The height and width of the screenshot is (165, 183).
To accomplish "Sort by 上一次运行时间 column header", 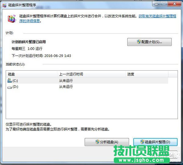I will coord(91,74).
